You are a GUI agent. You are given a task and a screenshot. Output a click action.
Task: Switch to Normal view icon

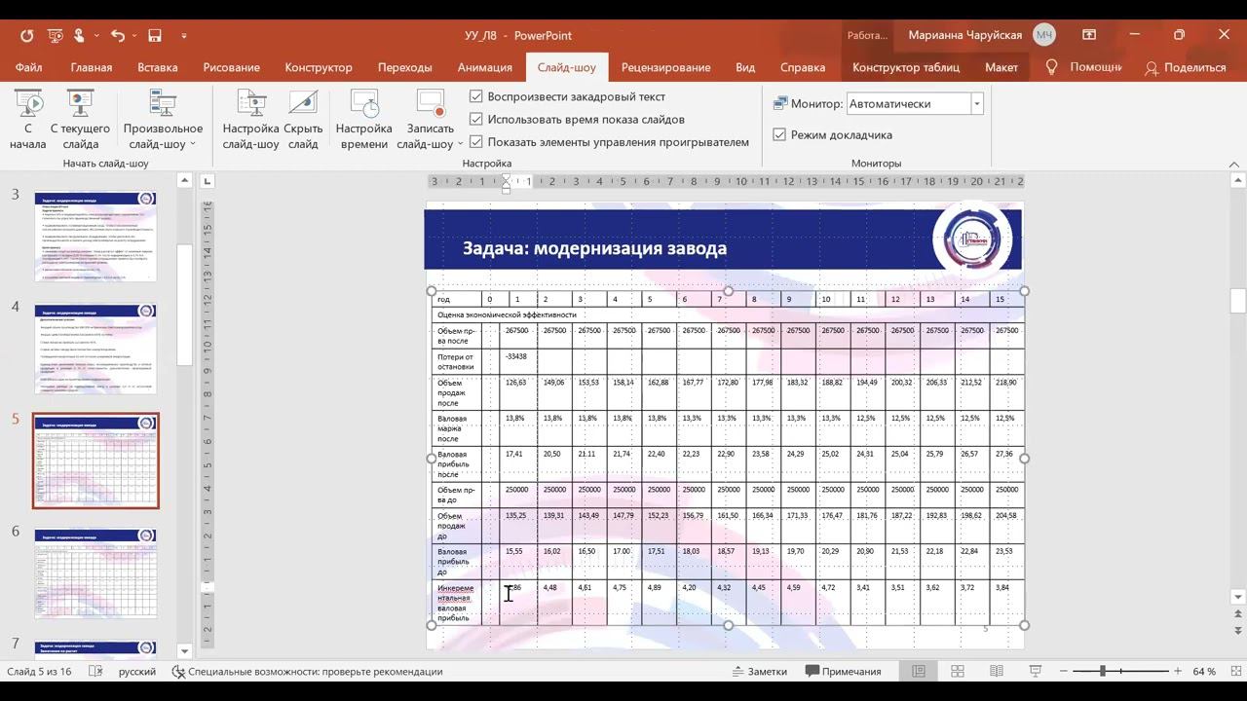(x=919, y=671)
